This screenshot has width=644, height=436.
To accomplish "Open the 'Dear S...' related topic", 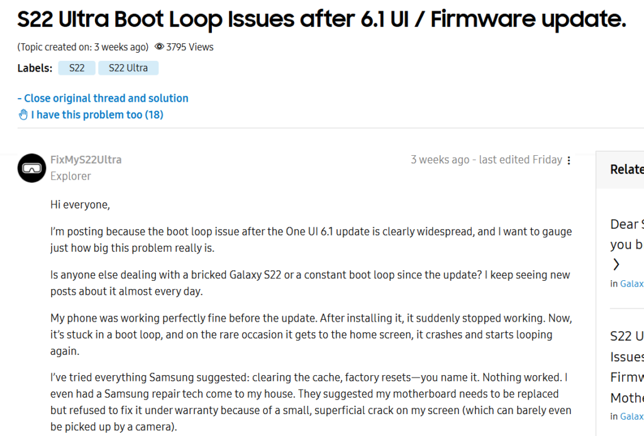I will point(627,234).
